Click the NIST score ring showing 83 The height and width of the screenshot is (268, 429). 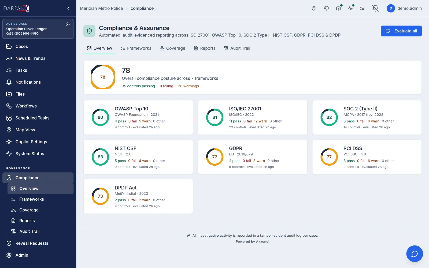click(100, 157)
